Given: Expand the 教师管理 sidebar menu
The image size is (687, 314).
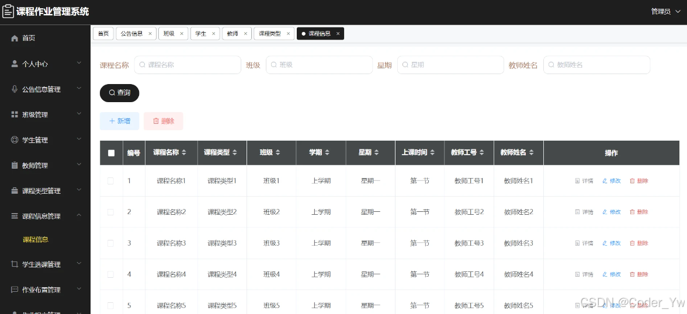Looking at the screenshot, I should pos(79,165).
